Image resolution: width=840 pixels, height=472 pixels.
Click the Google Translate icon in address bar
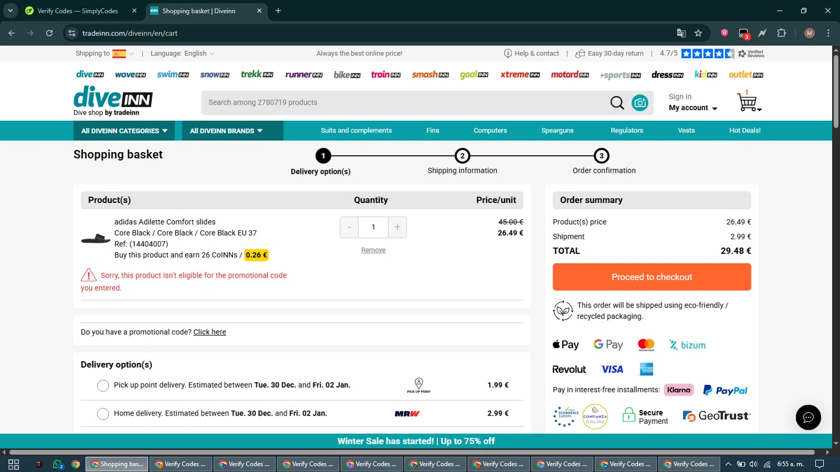click(681, 33)
